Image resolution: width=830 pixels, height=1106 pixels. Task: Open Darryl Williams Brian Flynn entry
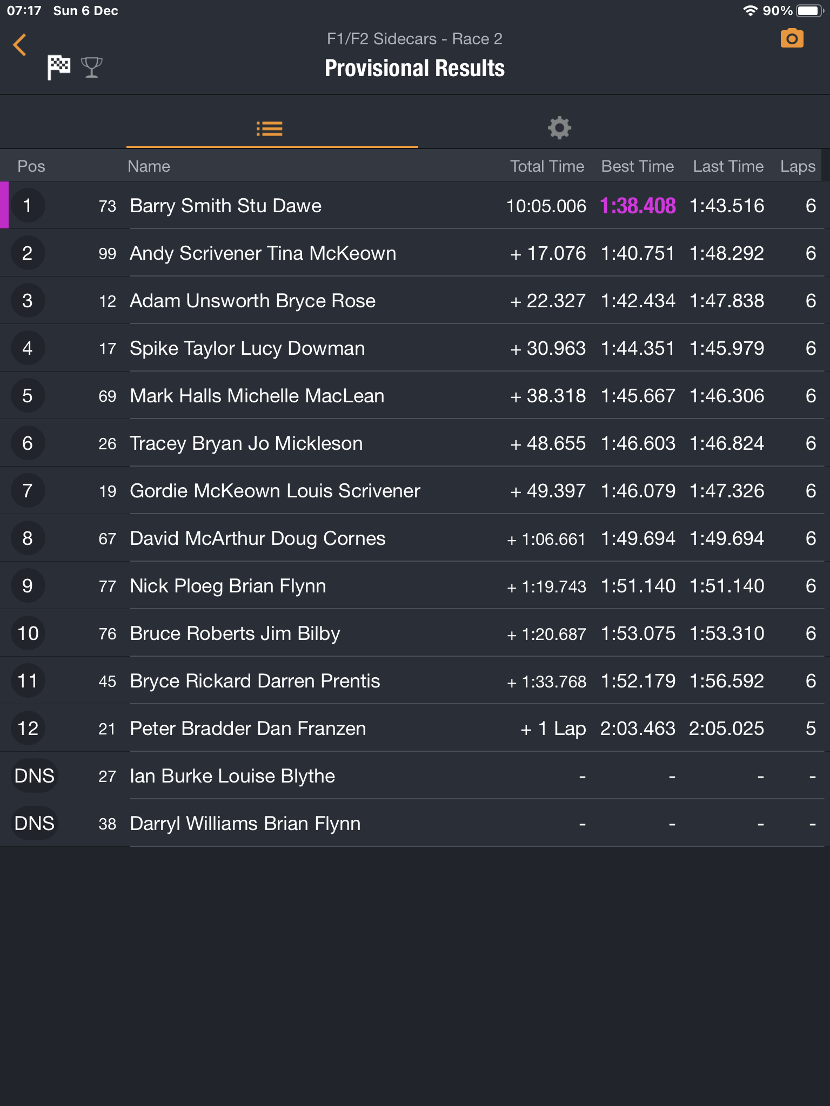[x=245, y=824]
